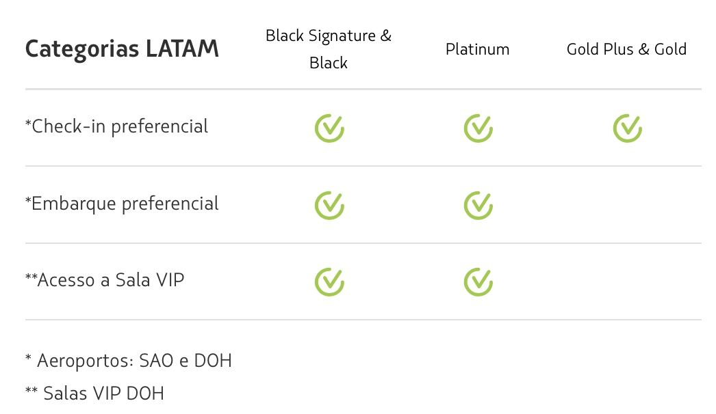Viewport: 716px width, 414px height.
Task: Click Acesso a Sala VIP checkmark under Black Signature
Action: (329, 281)
